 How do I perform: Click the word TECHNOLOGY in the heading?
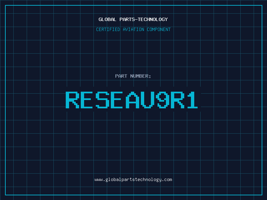click(x=154, y=19)
